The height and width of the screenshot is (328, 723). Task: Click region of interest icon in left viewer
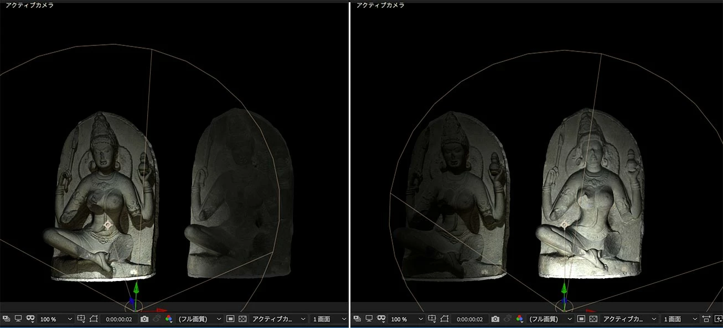(94, 319)
